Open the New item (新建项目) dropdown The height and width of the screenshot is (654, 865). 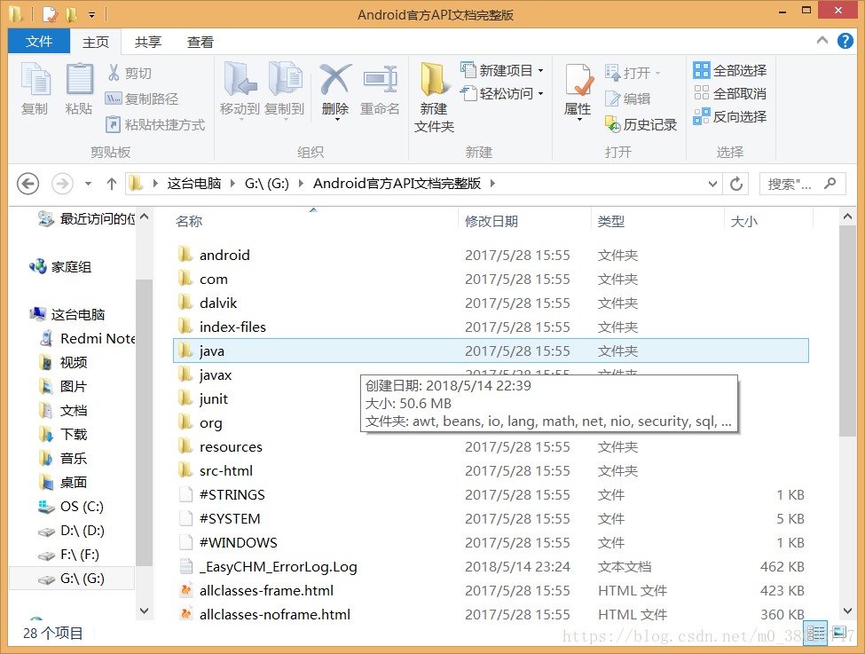[x=502, y=71]
